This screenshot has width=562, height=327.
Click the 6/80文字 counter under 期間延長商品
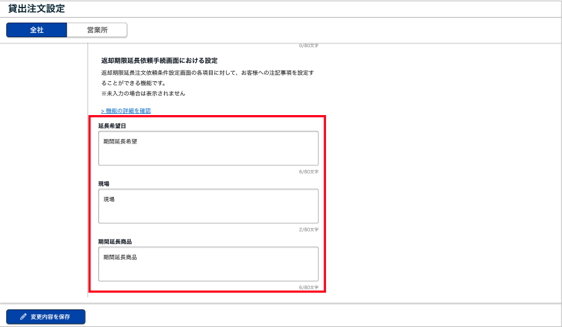tap(308, 287)
